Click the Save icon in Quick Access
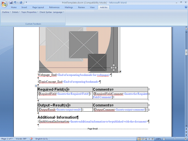188x141 pixels. 11,2
